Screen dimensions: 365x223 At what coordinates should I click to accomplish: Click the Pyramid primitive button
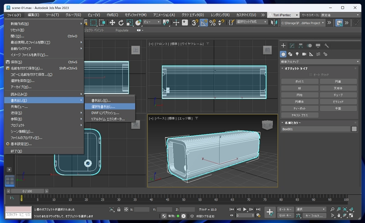click(338, 102)
